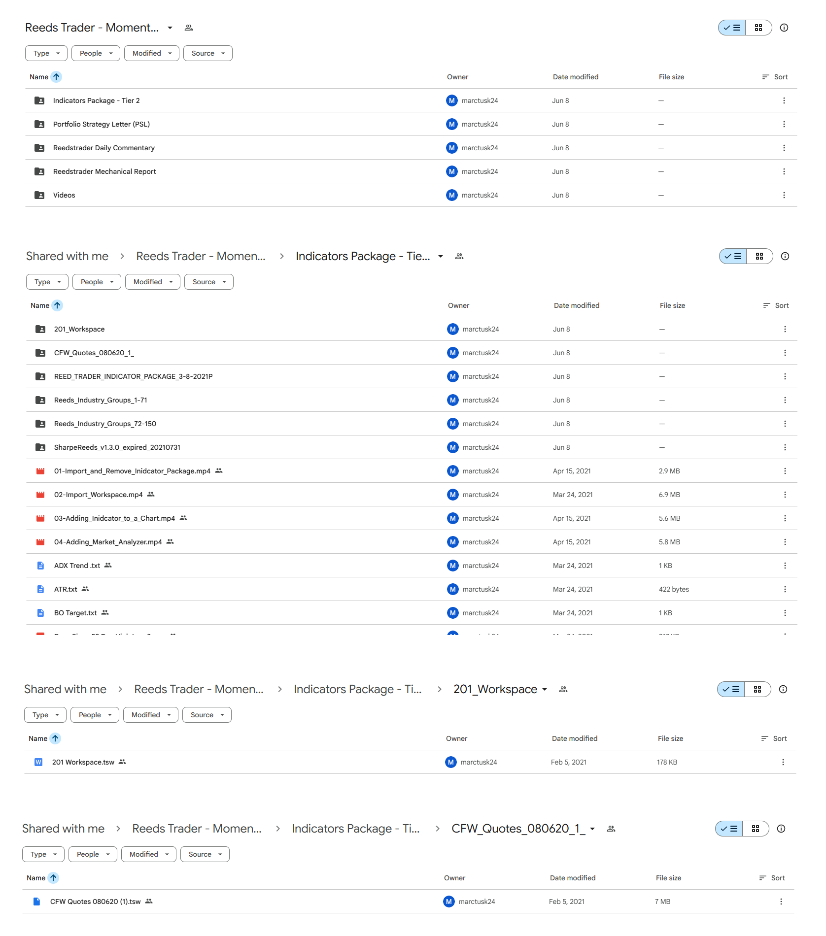Click shared people icon beside Reeds Trader title
826x936 pixels.
click(x=189, y=28)
